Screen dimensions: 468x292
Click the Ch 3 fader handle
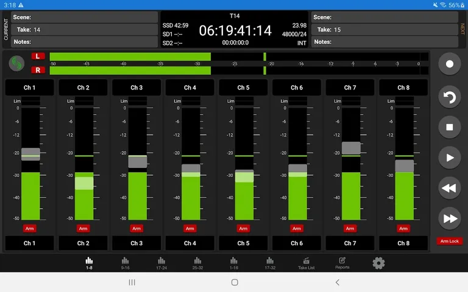137,161
